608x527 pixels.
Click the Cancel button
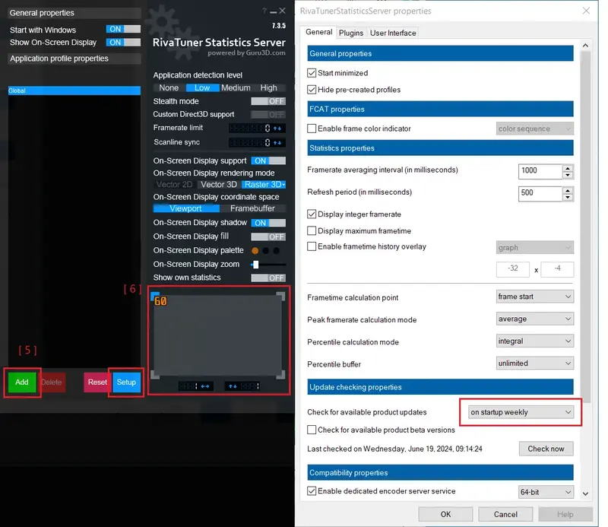coord(505,514)
